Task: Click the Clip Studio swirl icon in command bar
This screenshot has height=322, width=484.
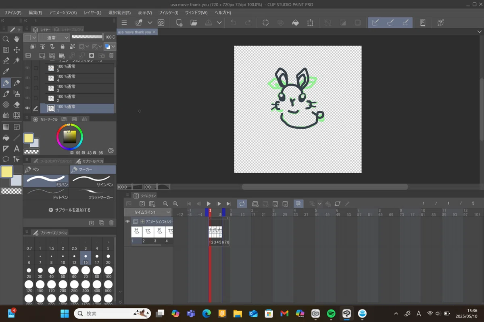Action: point(161,23)
